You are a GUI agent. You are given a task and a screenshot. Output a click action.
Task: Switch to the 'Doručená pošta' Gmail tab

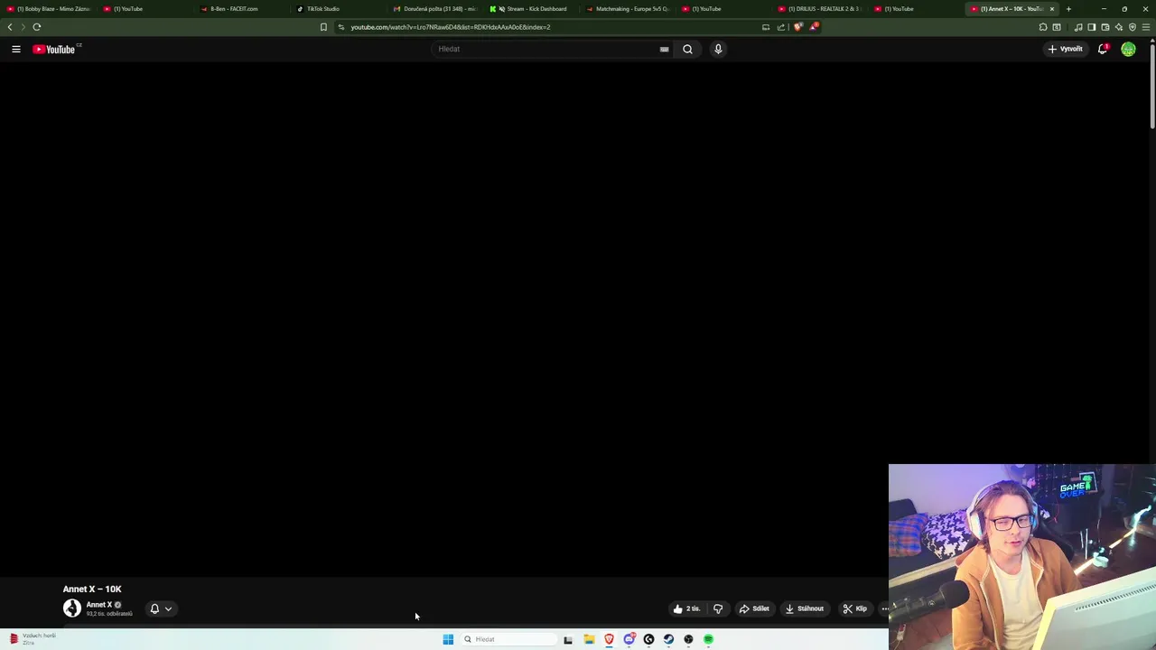tap(433, 9)
